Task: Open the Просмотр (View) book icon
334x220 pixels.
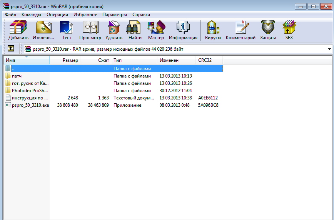Action: click(x=90, y=27)
